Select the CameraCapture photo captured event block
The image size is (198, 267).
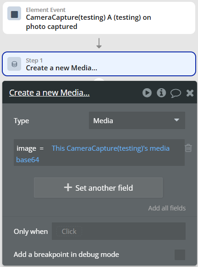[99, 18]
